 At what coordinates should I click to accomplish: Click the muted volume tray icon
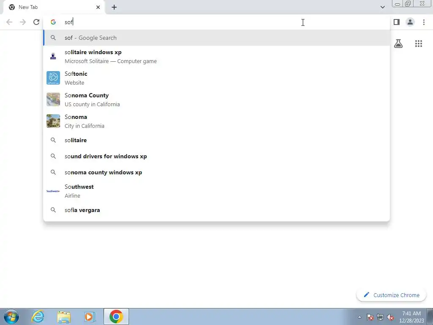point(390,317)
